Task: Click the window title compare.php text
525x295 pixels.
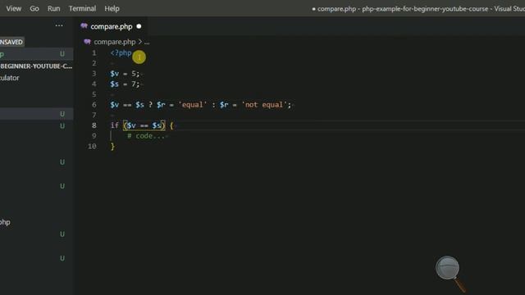Action: 336,9
